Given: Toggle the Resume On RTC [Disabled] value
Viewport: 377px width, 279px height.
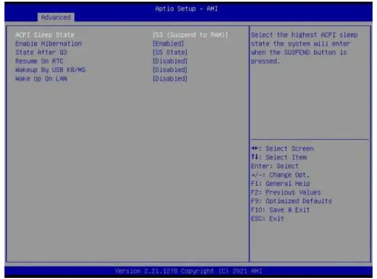Looking at the screenshot, I should click(170, 61).
